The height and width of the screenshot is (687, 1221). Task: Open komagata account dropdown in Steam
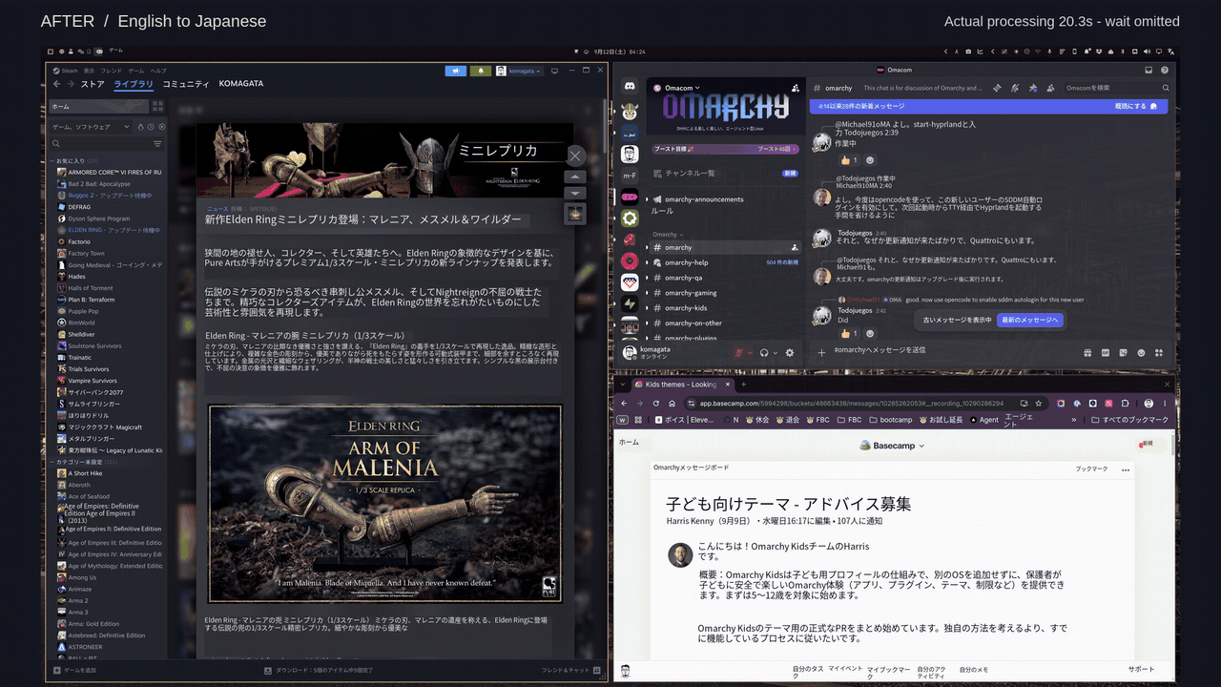tap(519, 71)
